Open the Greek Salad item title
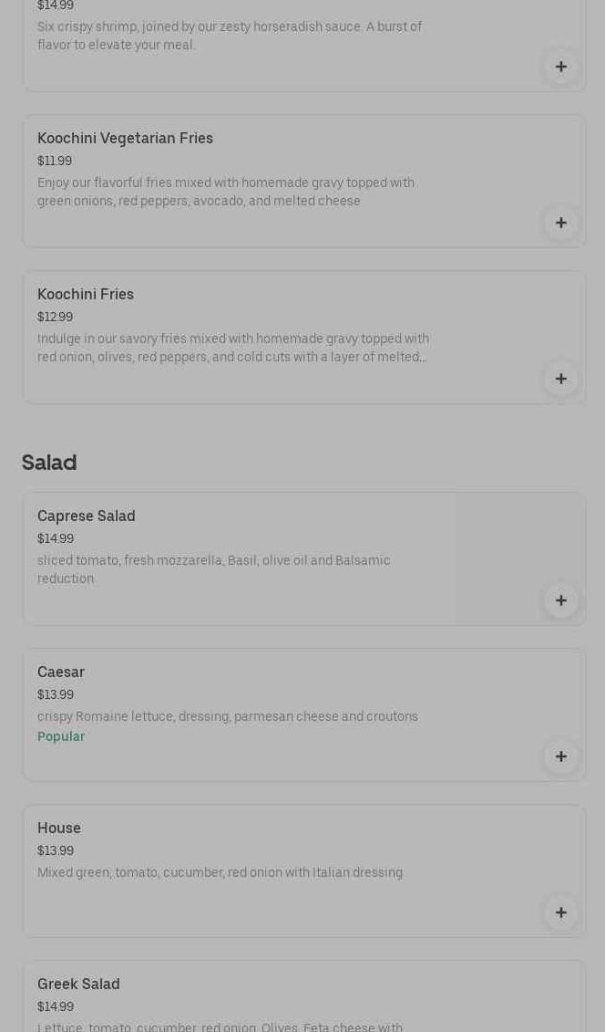 [x=78, y=985]
